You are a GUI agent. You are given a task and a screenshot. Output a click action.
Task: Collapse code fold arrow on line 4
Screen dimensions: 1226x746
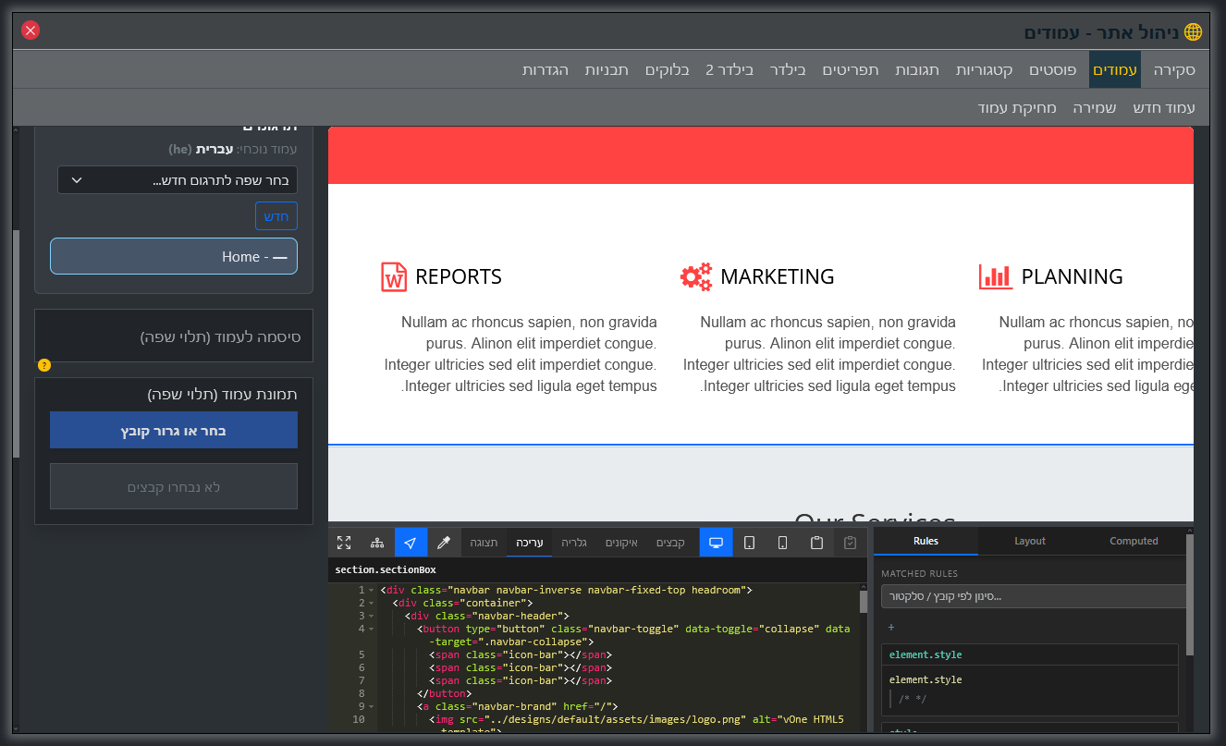click(371, 629)
